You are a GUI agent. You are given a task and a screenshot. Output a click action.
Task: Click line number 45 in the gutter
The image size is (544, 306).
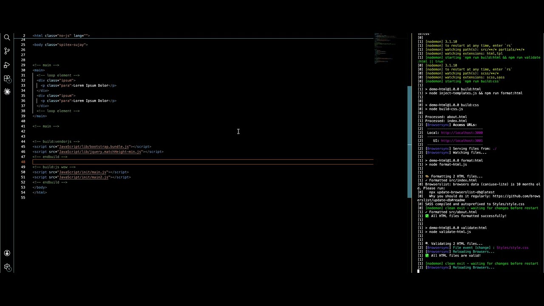pyautogui.click(x=23, y=147)
